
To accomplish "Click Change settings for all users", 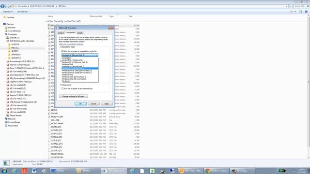I will pos(73,97).
